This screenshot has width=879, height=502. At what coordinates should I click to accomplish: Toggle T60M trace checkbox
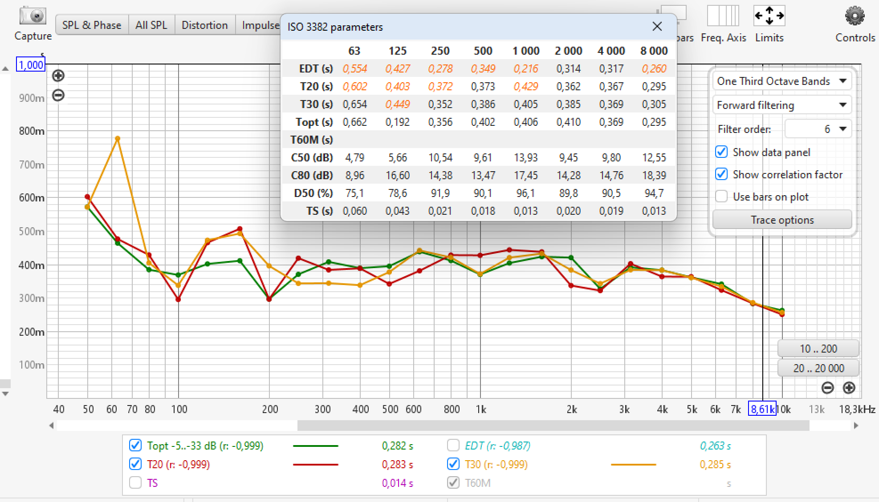click(453, 483)
